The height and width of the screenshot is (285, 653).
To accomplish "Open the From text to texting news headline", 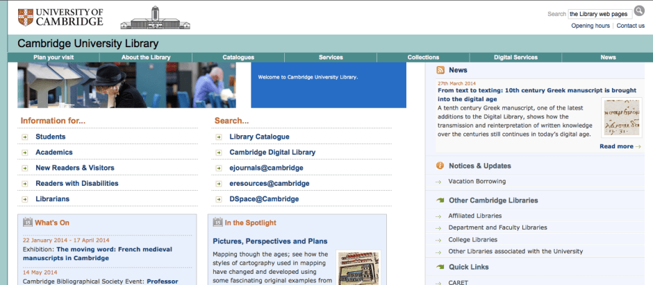I will tap(537, 95).
